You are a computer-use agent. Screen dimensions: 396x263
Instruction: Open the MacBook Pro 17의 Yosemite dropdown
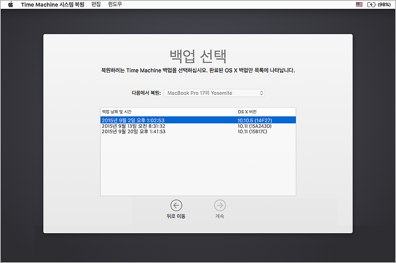point(214,93)
